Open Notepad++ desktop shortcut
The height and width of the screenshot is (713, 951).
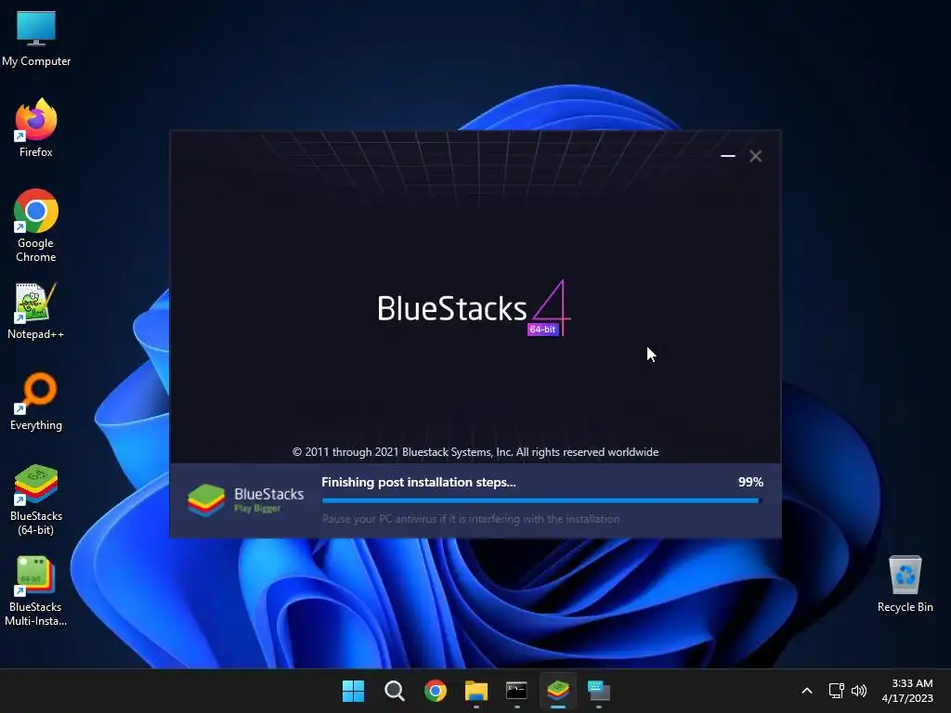click(36, 310)
